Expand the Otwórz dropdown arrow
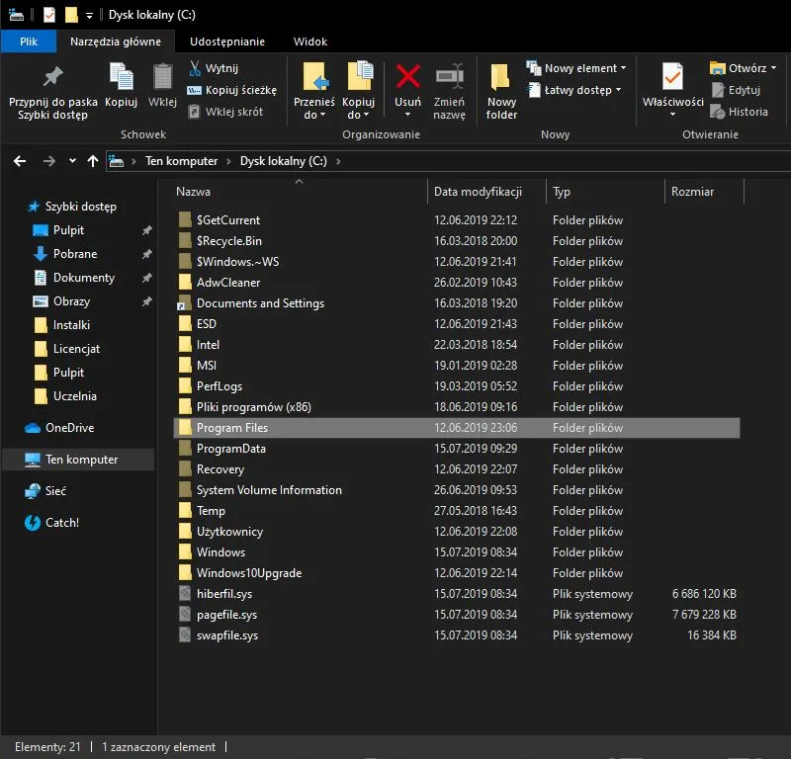 (x=771, y=67)
